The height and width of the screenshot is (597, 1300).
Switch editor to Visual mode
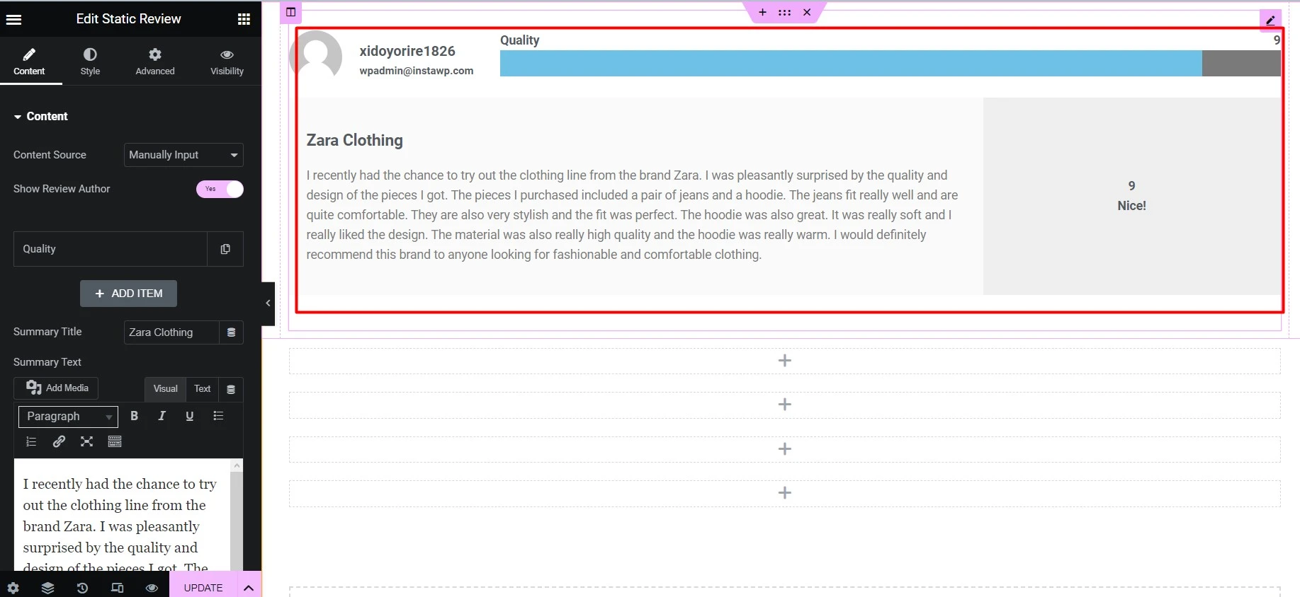coord(165,389)
